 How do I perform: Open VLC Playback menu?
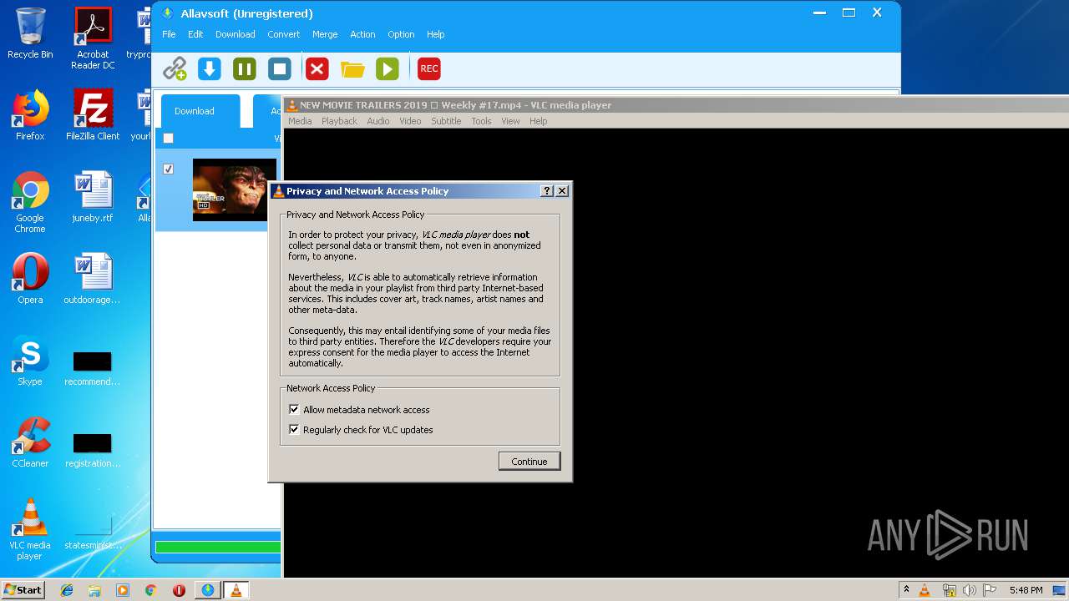pyautogui.click(x=339, y=121)
